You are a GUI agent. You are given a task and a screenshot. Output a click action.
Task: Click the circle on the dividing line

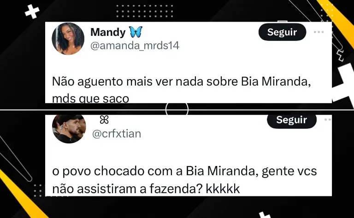coord(177,109)
